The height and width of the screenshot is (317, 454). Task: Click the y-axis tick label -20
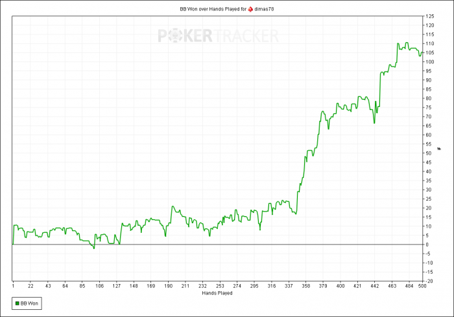[429, 281]
